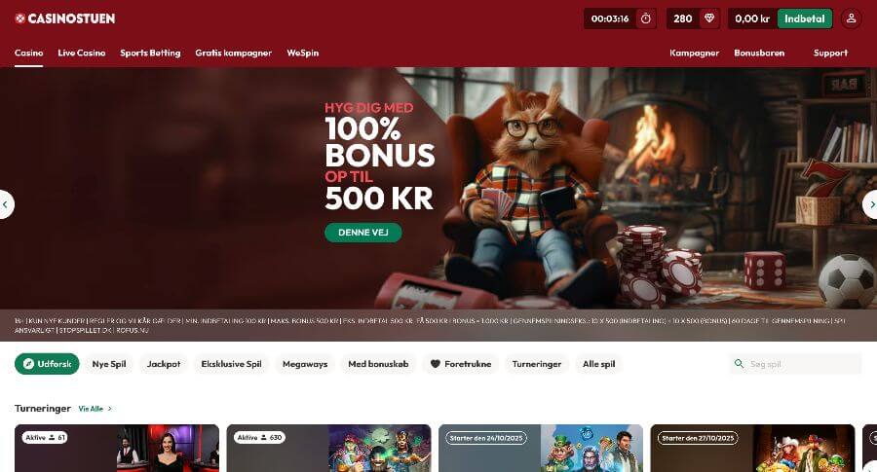Select the Udforsk compass filter
This screenshot has width=877, height=472.
pyautogui.click(x=47, y=364)
